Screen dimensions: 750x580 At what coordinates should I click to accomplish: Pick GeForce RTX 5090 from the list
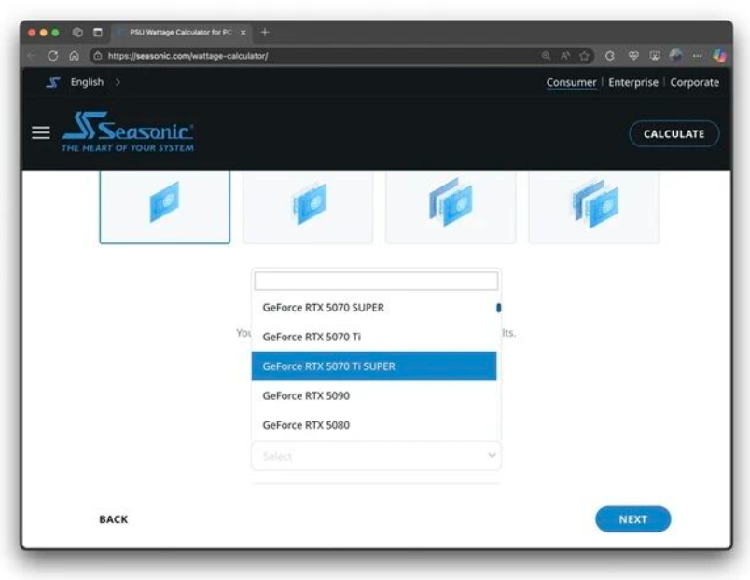click(374, 396)
